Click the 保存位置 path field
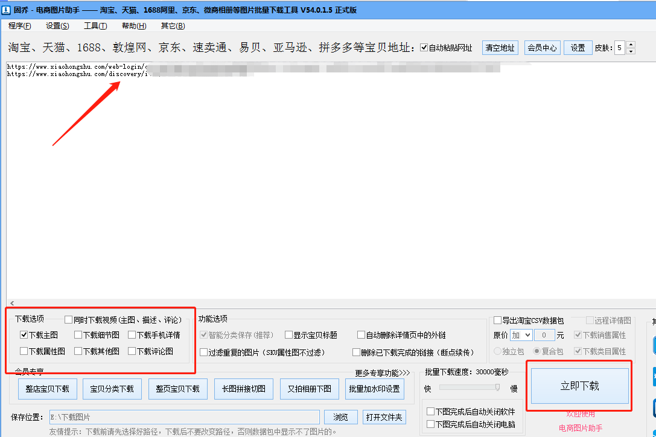This screenshot has height=437, width=656. 185,417
